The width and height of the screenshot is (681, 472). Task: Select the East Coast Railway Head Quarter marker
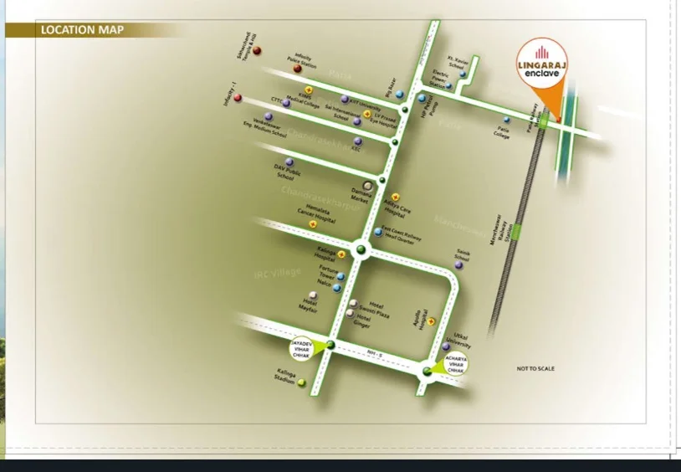[378, 232]
